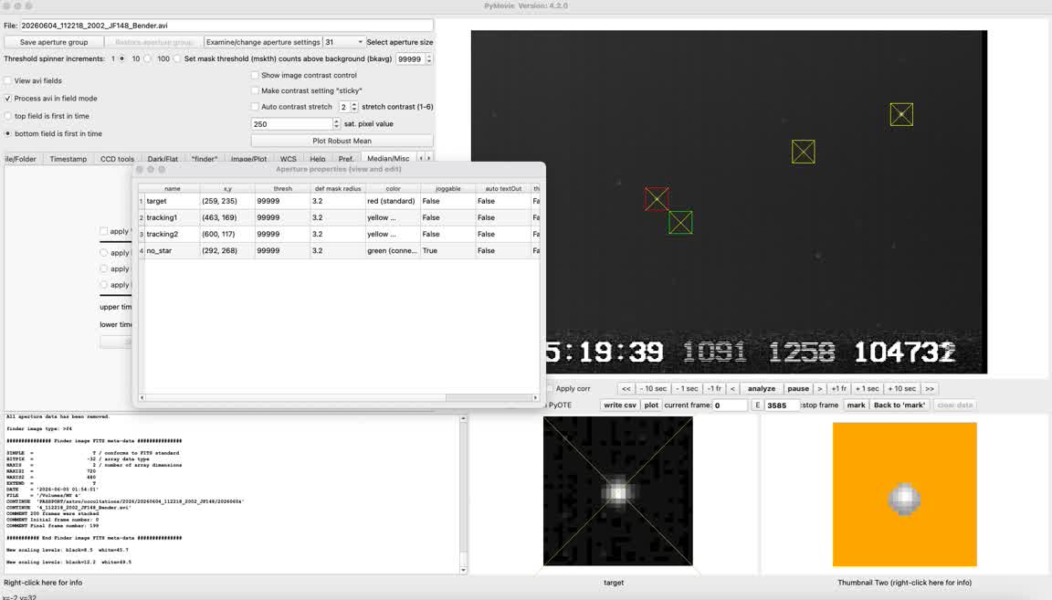Set threshold spinner increment to 10
The height and width of the screenshot is (600, 1052).
148,59
